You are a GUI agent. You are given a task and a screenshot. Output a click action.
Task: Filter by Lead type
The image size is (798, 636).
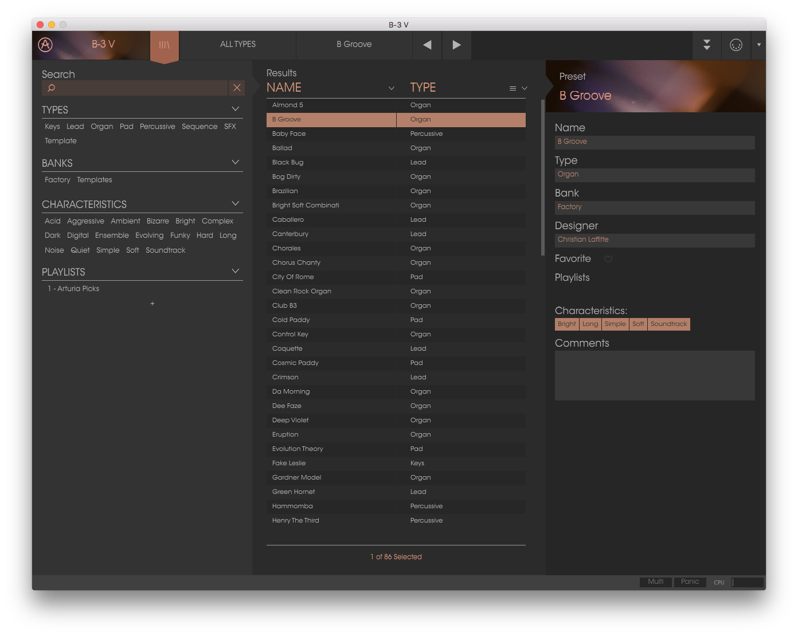pyautogui.click(x=75, y=127)
